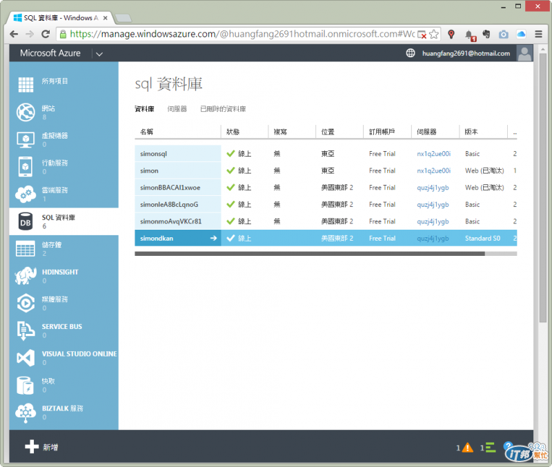Screen dimensions: 552x467
Task: Select the SQL Databases DB icon
Action: 26,221
